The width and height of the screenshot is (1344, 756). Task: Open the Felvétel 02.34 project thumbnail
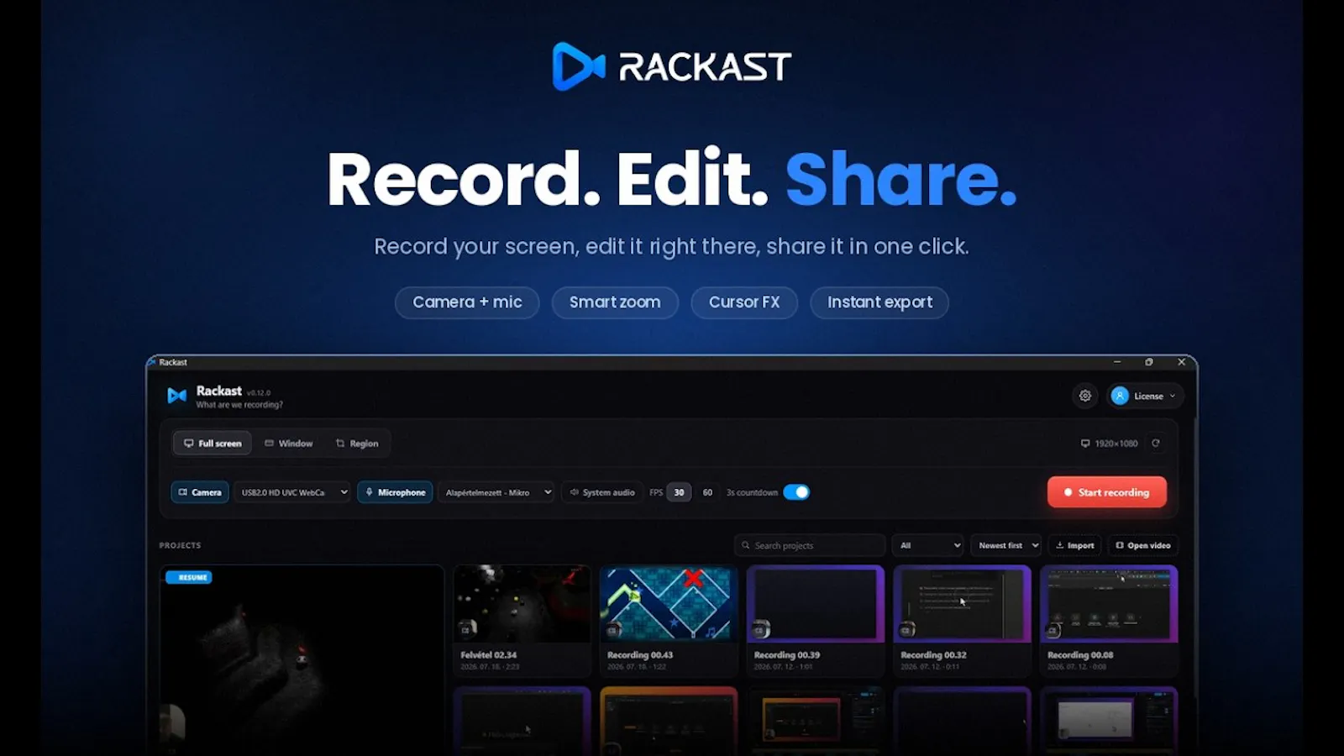(x=522, y=604)
